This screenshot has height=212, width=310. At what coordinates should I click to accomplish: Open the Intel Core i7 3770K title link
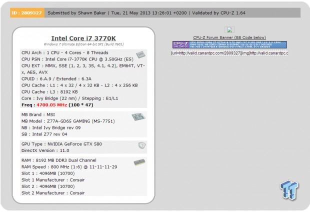coord(83,38)
